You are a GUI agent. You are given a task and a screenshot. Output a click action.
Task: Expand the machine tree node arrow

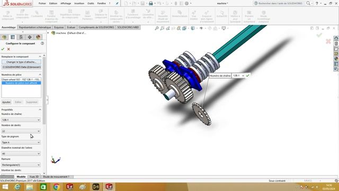click(x=48, y=33)
